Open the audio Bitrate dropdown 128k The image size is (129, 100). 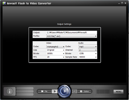[x=88, y=53]
